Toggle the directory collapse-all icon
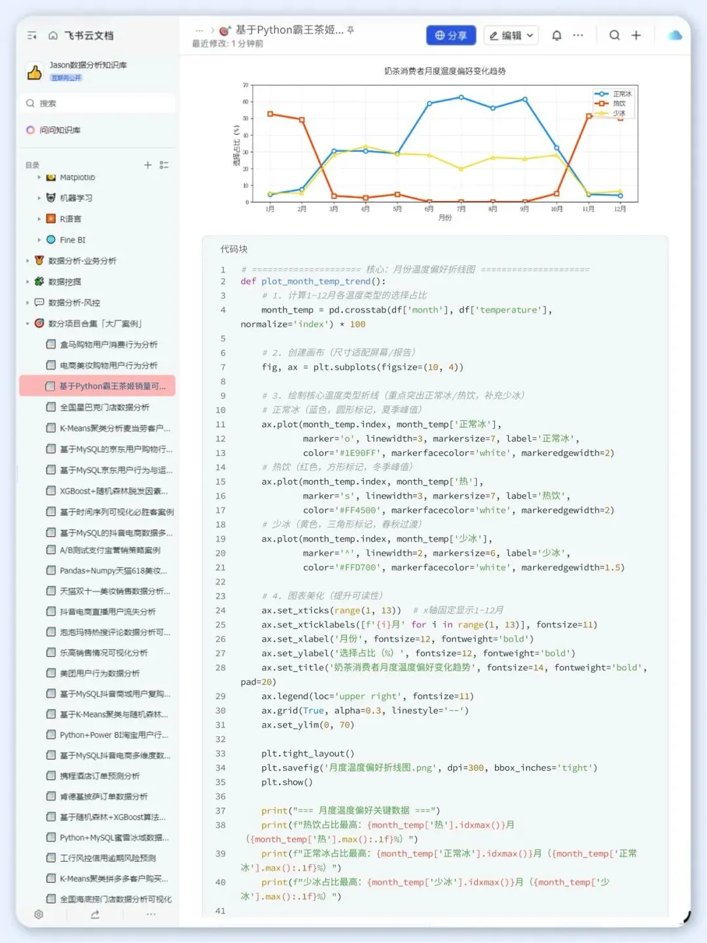The image size is (707, 943). (x=164, y=165)
